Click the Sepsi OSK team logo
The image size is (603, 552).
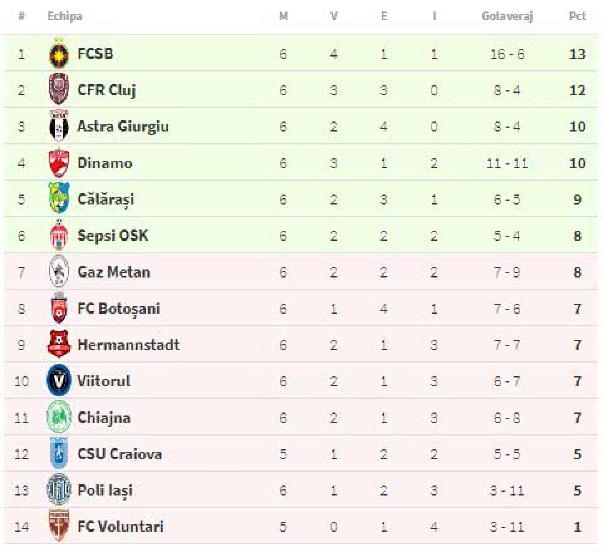pyautogui.click(x=59, y=235)
